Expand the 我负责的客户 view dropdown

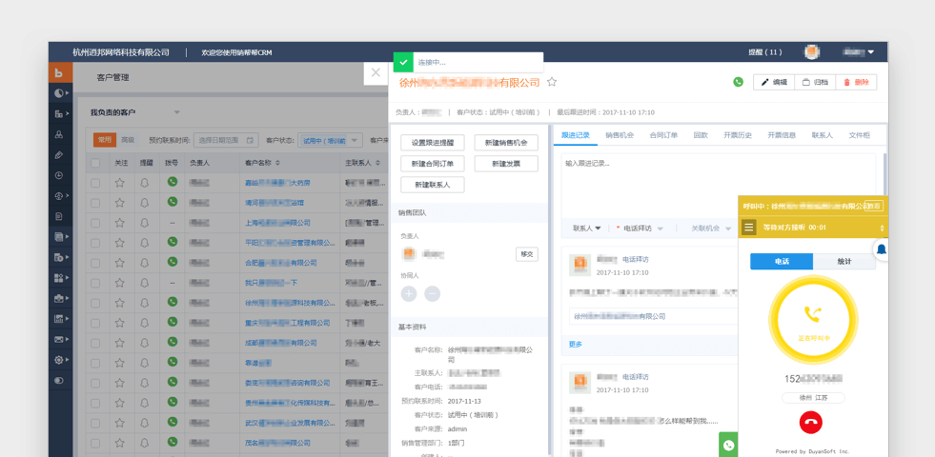pos(176,112)
